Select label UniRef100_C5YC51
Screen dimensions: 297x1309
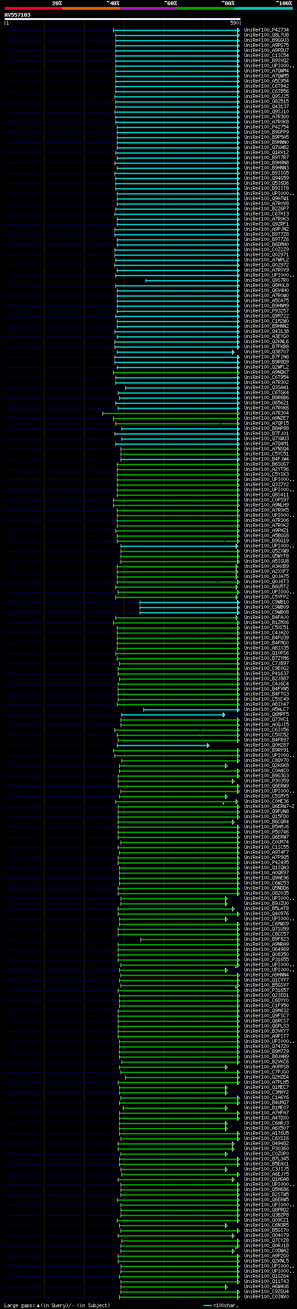[x=266, y=454]
